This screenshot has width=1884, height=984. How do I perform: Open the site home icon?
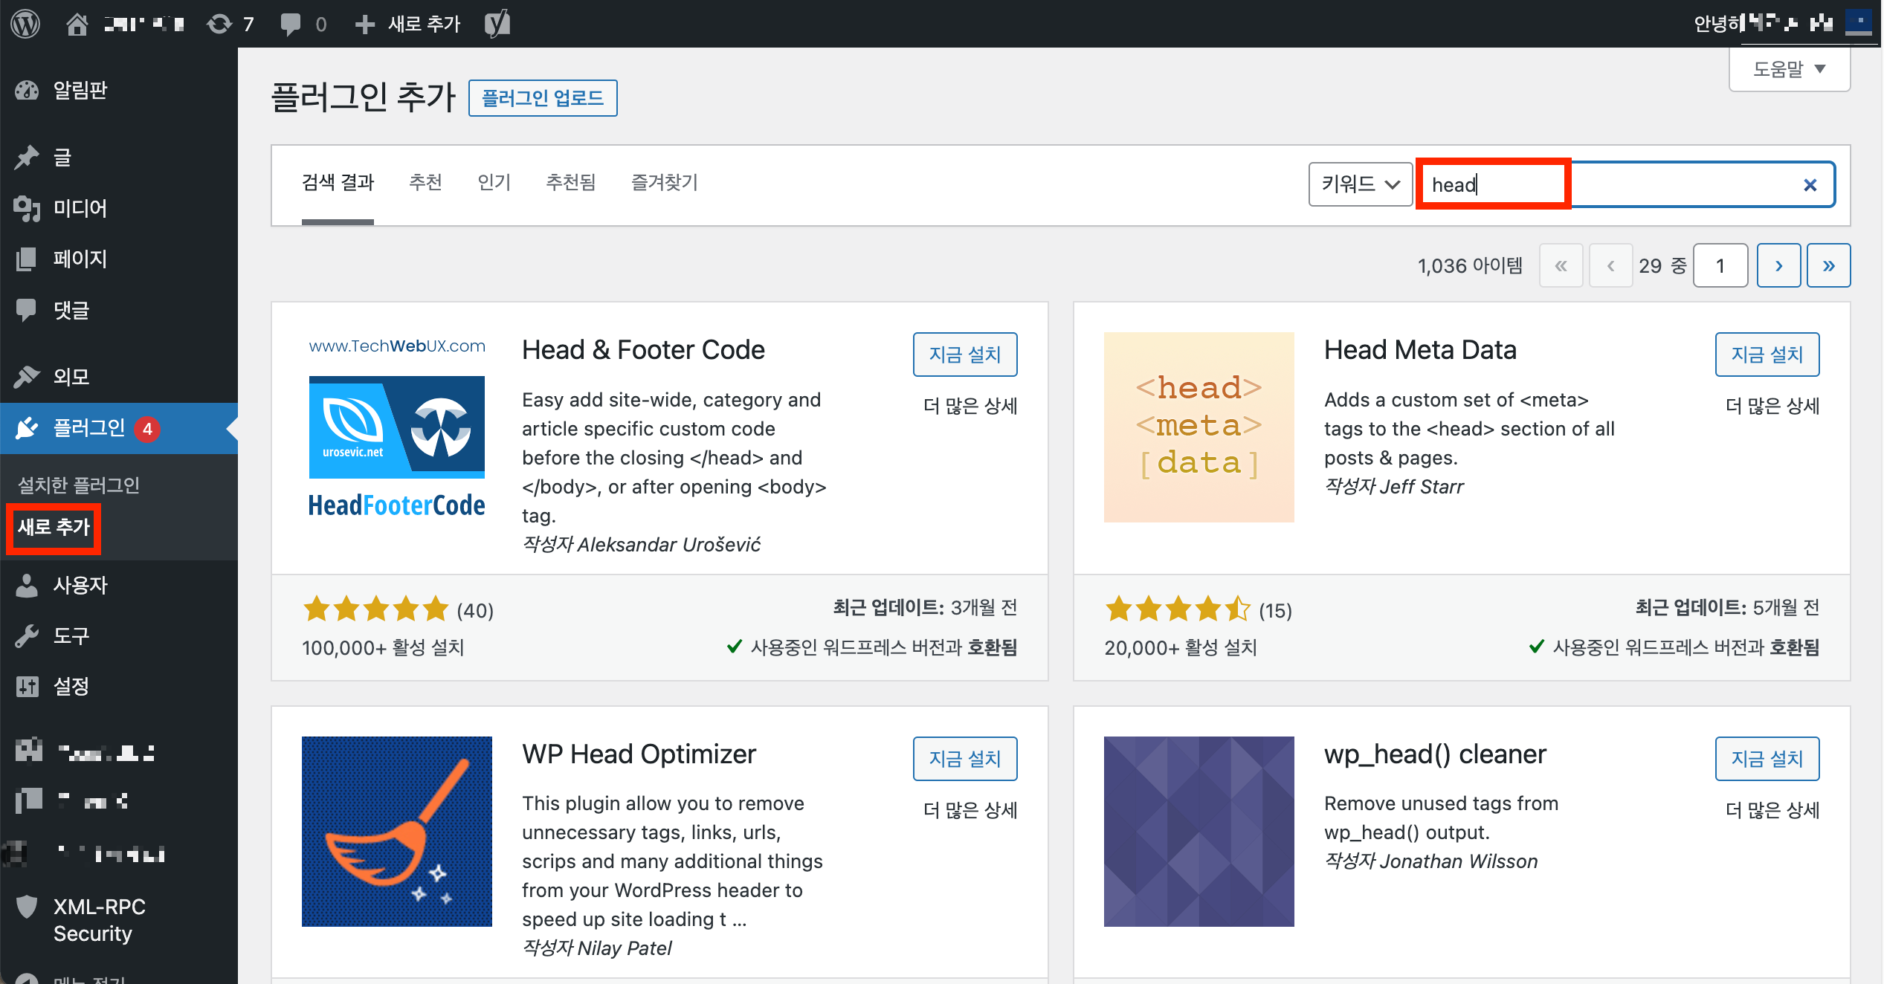(x=77, y=24)
